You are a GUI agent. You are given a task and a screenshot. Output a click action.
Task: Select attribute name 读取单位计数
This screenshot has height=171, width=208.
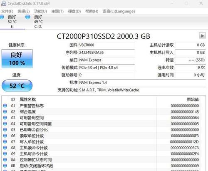(x=32, y=136)
